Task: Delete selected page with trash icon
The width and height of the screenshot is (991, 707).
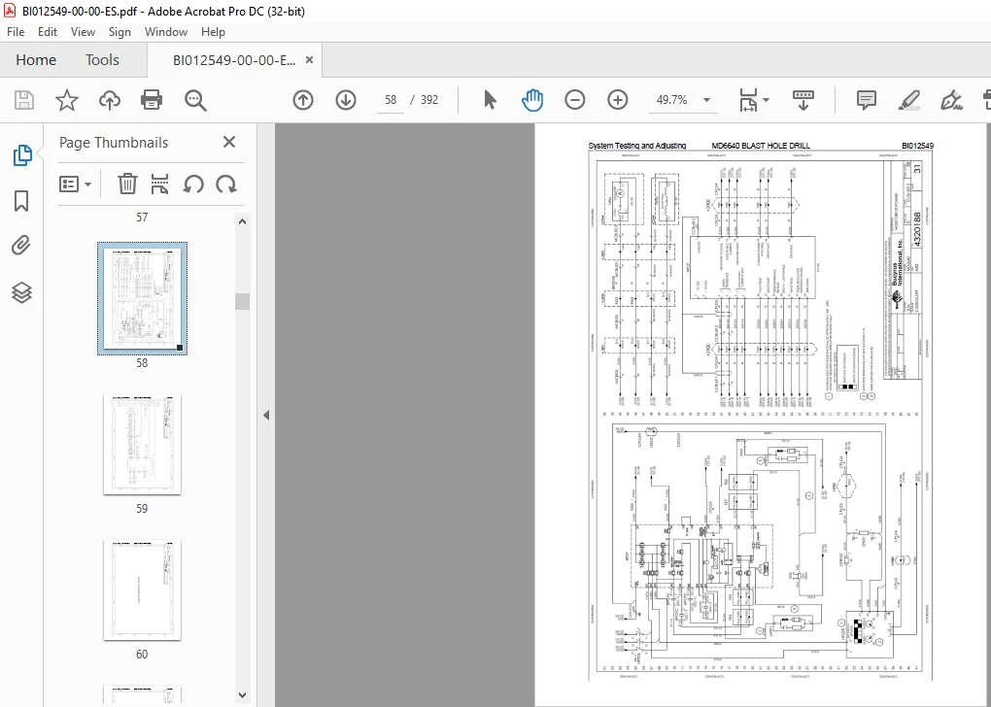Action: click(x=127, y=184)
